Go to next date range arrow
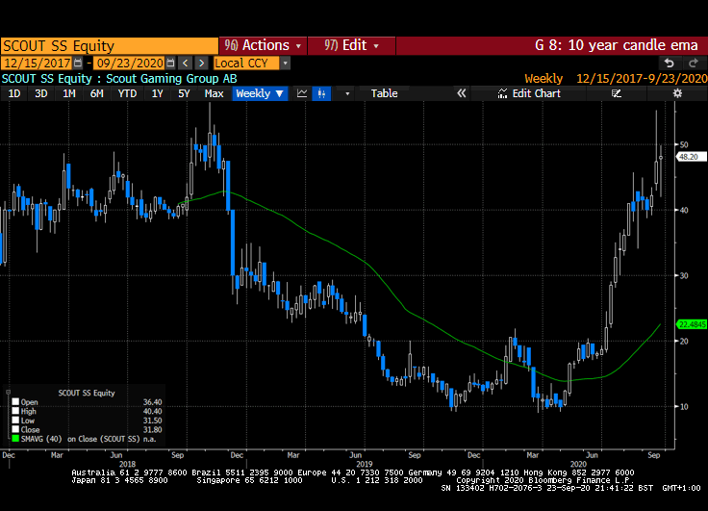 click(202, 63)
